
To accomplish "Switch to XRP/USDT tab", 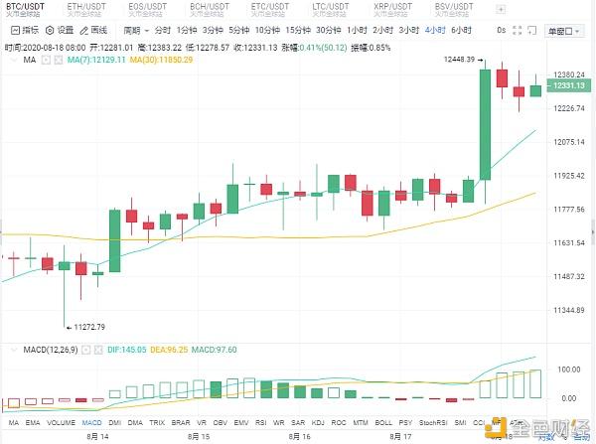I will pos(392,9).
